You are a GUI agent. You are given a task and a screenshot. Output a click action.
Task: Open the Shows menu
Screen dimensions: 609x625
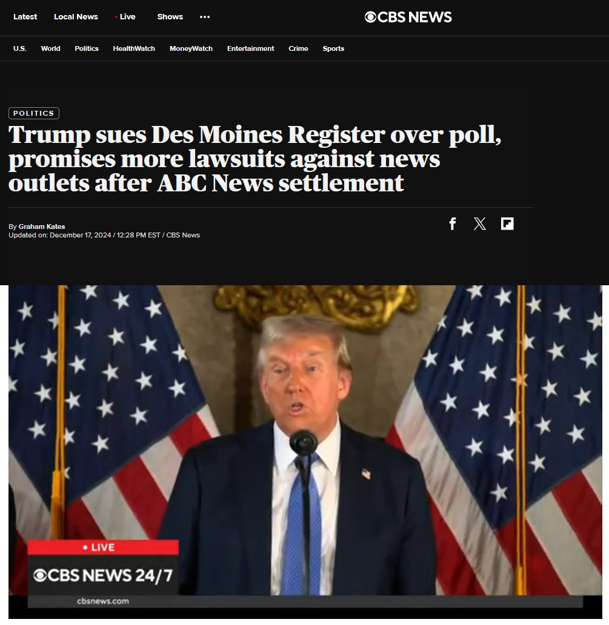coord(170,17)
